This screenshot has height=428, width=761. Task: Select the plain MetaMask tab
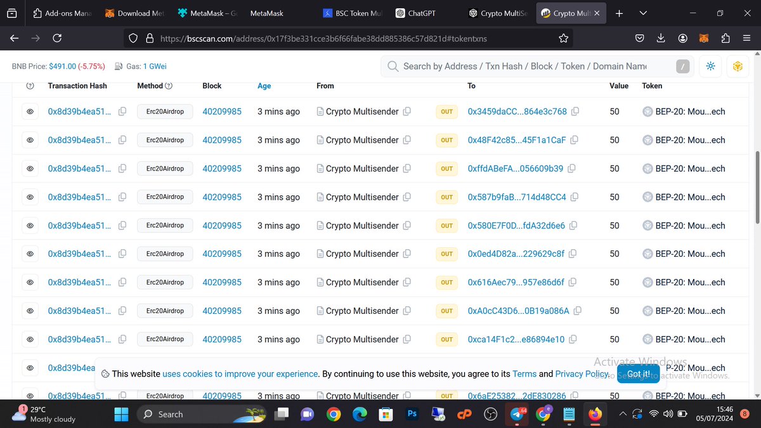tap(280, 13)
